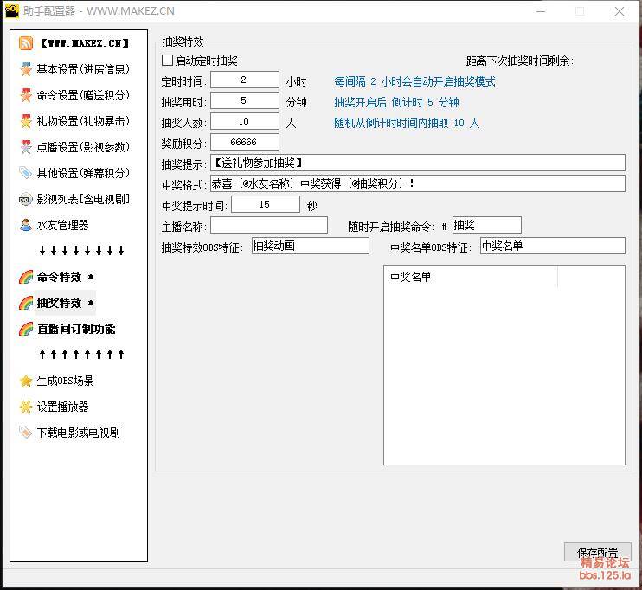Select 水友管理器 in sidebar
642x590 pixels.
pos(62,225)
